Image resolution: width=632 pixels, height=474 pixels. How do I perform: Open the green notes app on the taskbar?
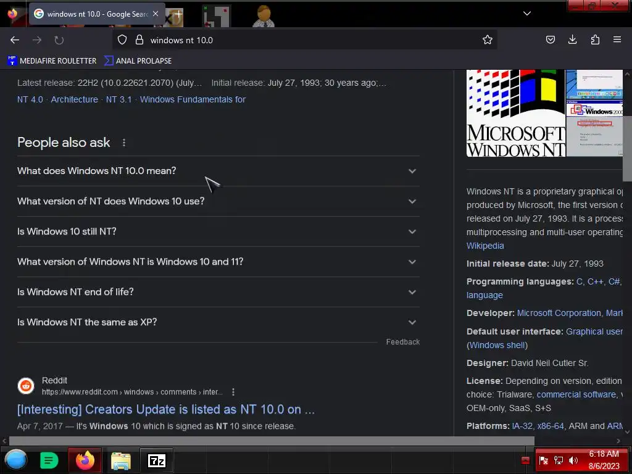click(x=49, y=460)
